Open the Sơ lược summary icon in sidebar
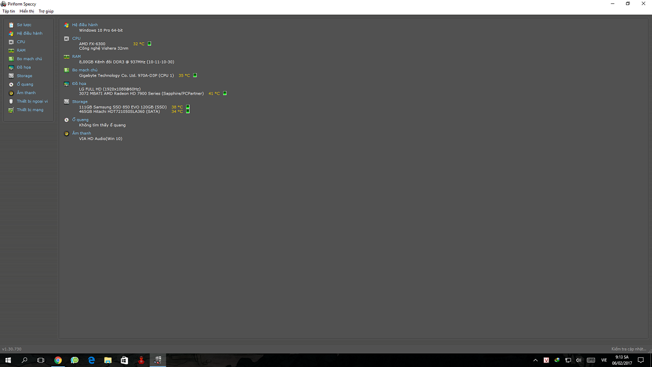This screenshot has height=367, width=652. pos(11,25)
